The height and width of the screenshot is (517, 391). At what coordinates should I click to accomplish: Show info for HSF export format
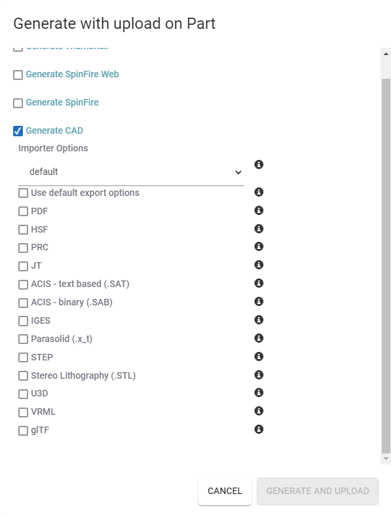259,229
